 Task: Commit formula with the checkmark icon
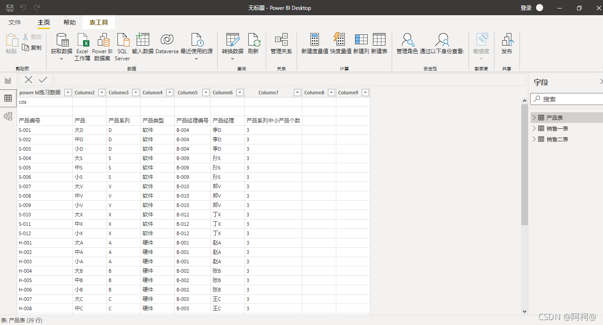[x=43, y=80]
